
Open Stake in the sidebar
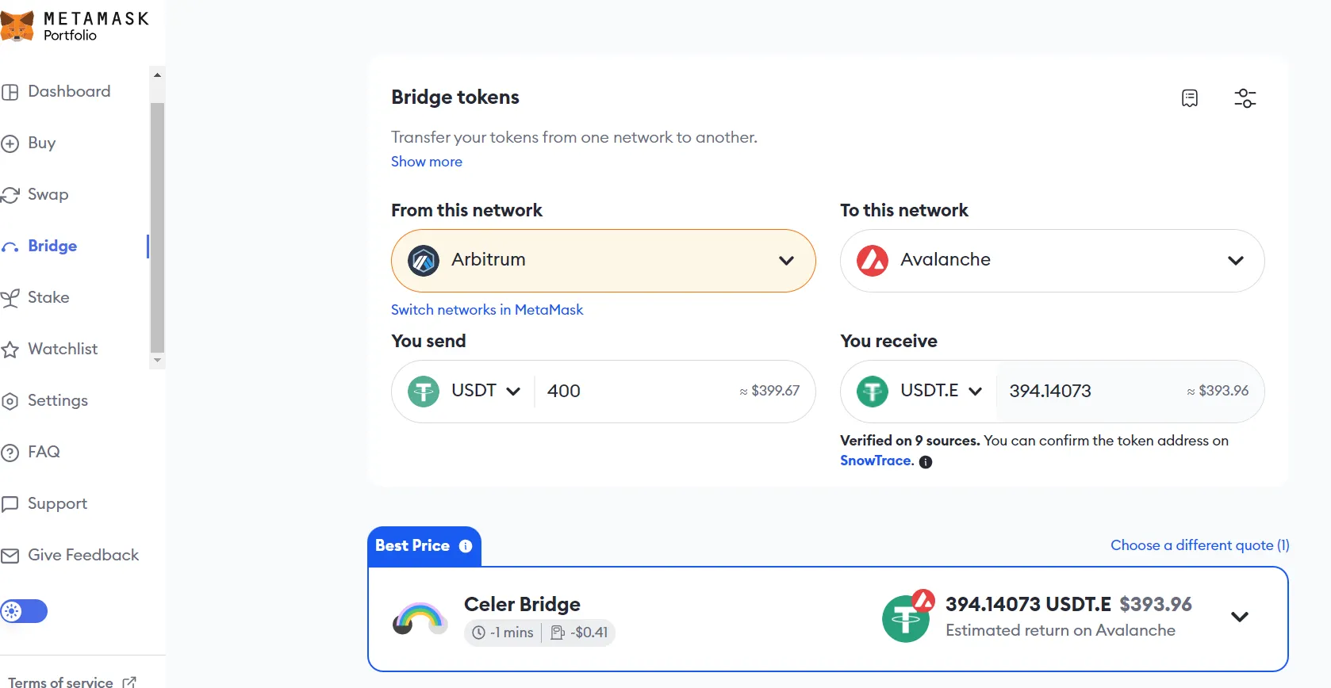point(48,298)
